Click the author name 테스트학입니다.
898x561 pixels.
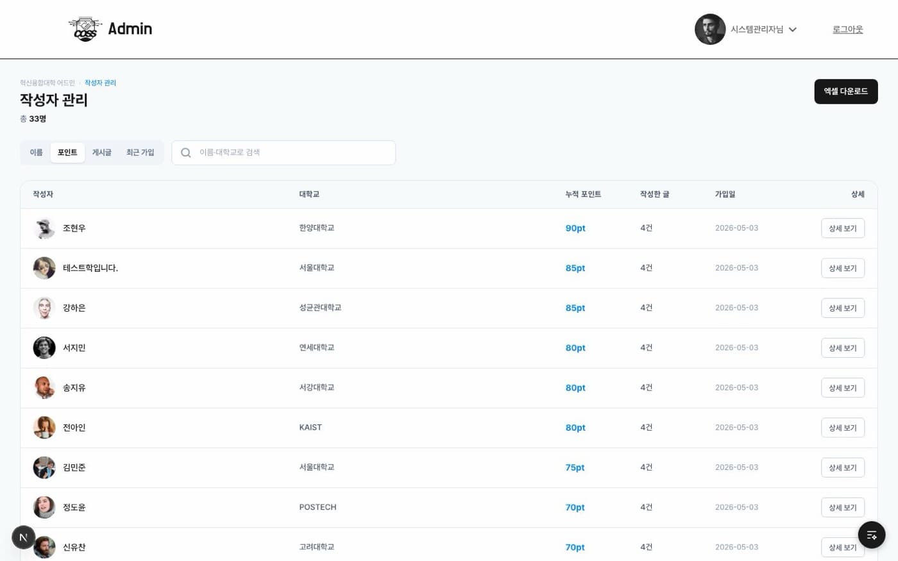[90, 268]
